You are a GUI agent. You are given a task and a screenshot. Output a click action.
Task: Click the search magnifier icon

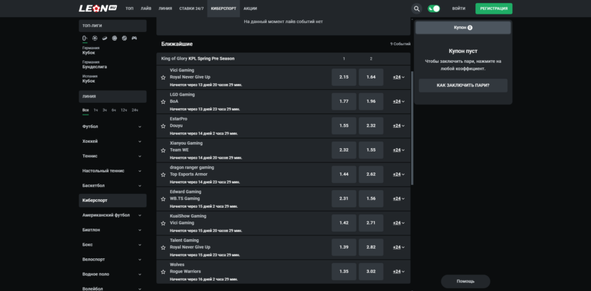(416, 9)
